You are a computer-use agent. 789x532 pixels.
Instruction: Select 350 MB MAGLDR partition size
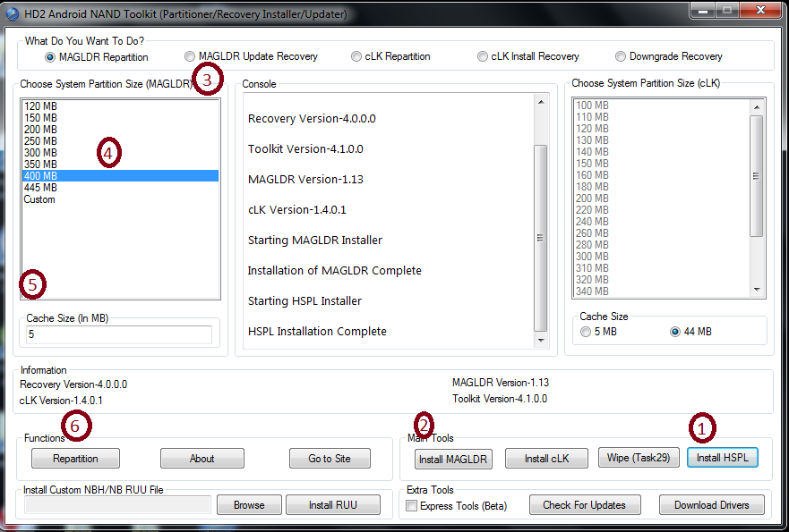point(120,165)
